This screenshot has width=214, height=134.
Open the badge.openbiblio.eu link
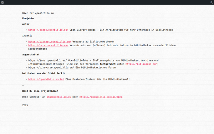click(x=48, y=30)
